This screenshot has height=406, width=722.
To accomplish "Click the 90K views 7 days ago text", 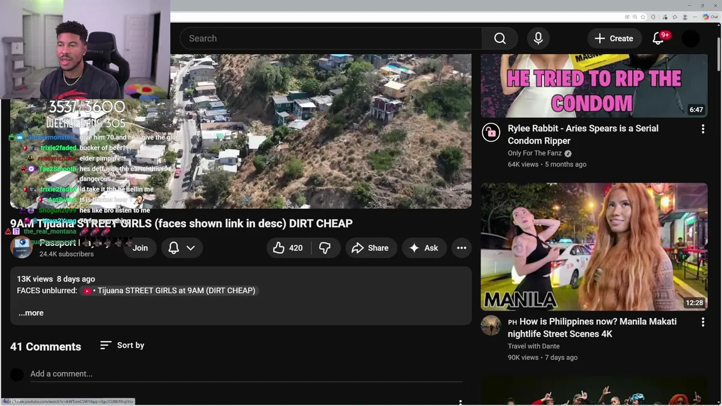I will point(543,358).
